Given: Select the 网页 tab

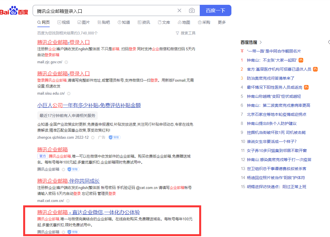Looking at the screenshot, I should click(44, 22).
